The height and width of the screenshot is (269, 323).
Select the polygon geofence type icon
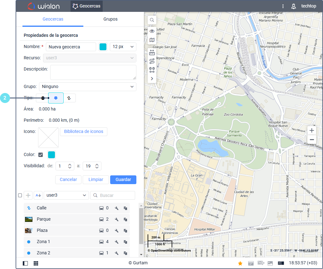pos(56,98)
